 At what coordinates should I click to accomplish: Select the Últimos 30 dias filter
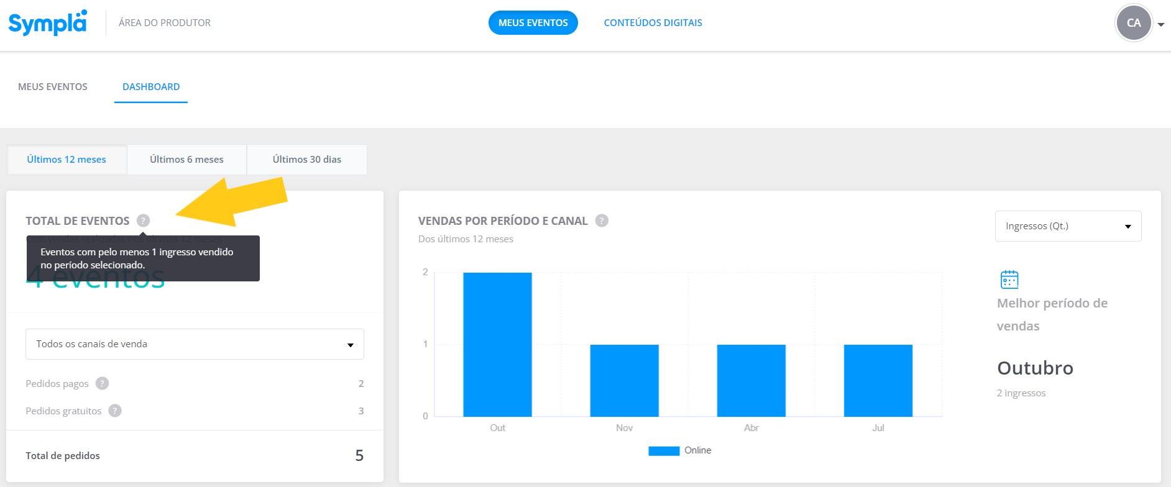307,160
